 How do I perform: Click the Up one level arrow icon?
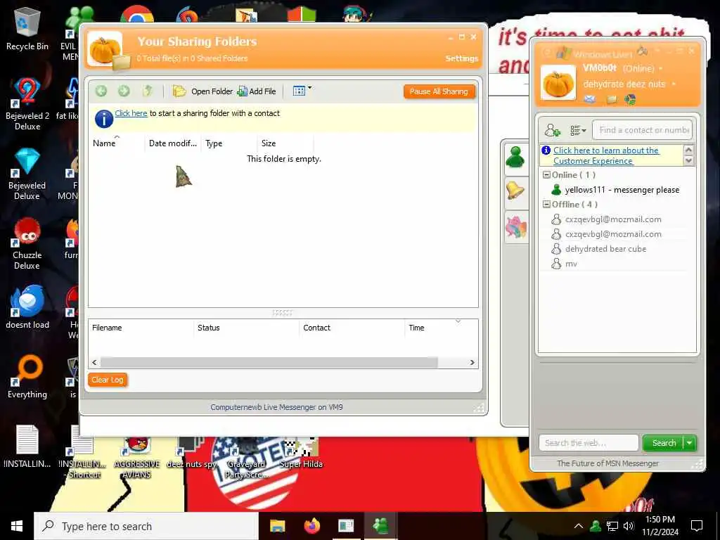(147, 91)
